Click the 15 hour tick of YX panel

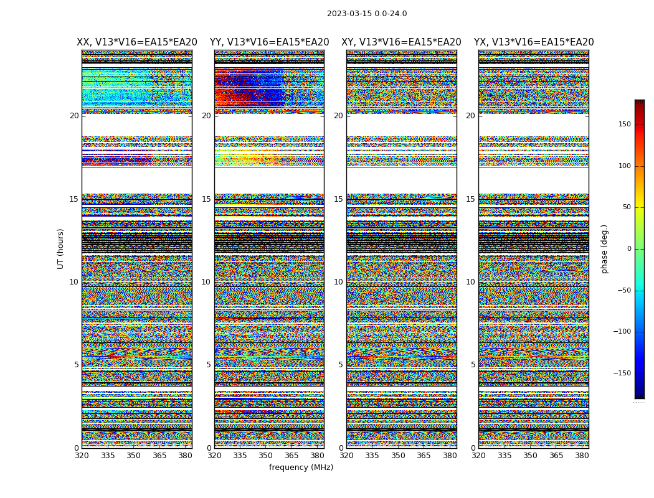471,199
